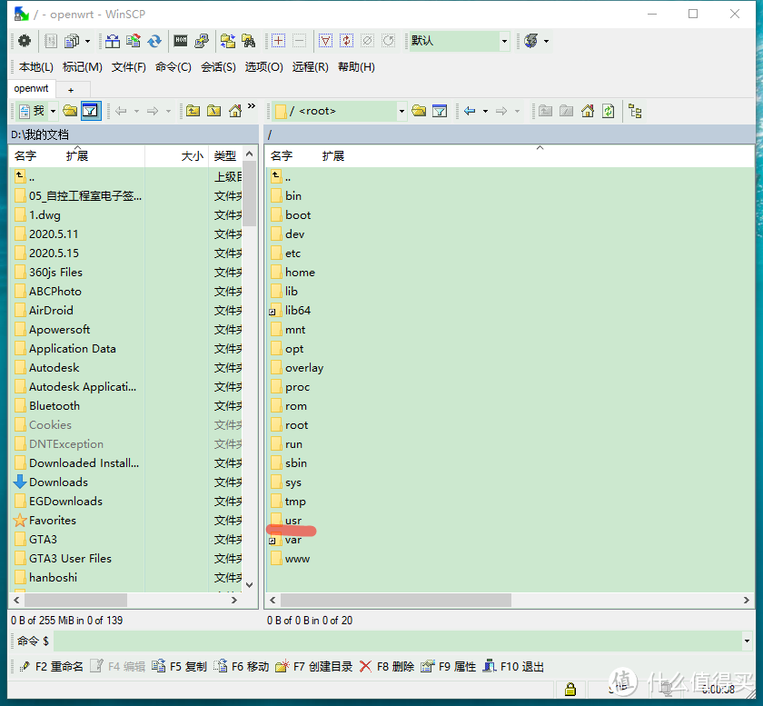Open the 本地(L) menu
Viewport: 763px width, 706px height.
click(36, 66)
